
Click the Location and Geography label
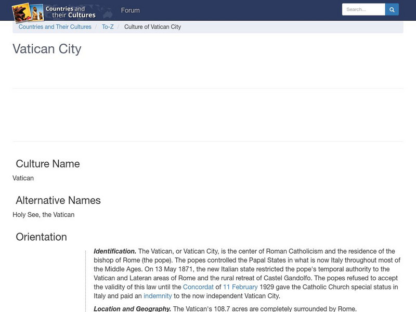point(133,308)
